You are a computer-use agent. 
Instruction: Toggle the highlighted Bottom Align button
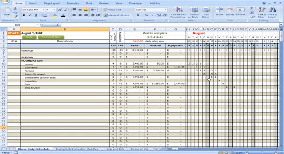[86, 10]
